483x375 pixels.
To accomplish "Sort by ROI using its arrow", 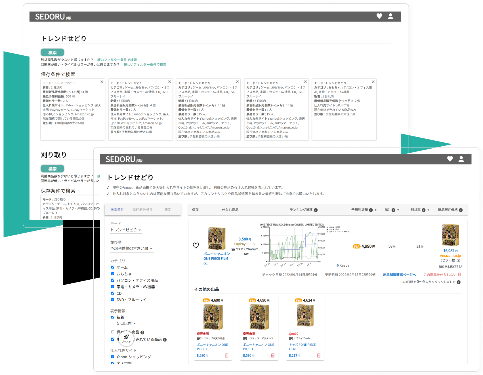I will click(x=398, y=210).
